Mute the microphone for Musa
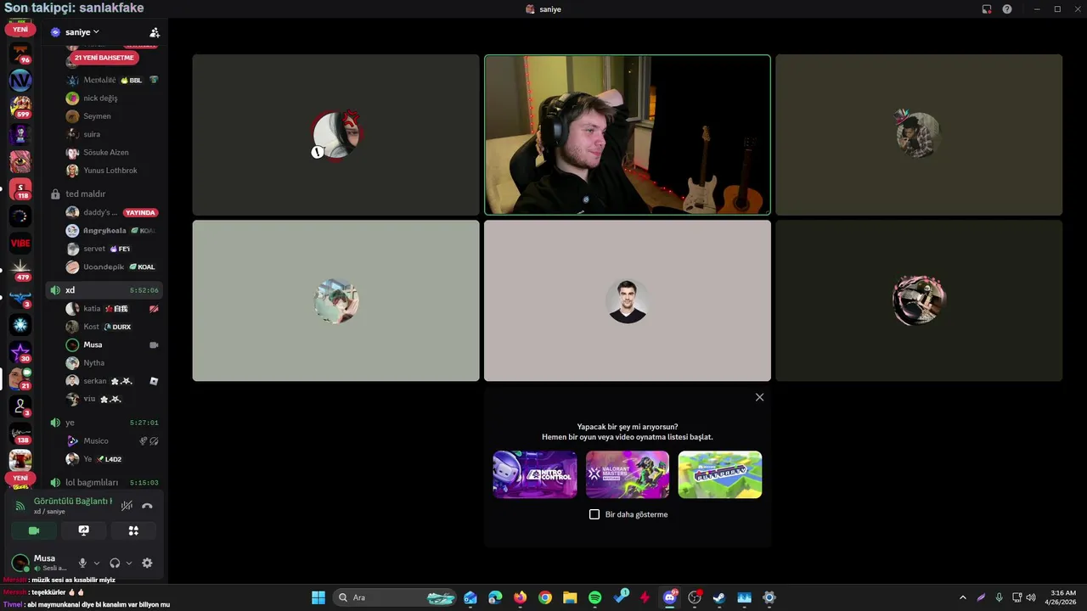This screenshot has width=1087, height=611. [82, 563]
